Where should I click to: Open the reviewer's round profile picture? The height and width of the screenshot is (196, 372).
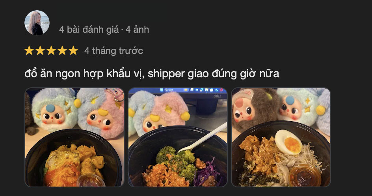pyautogui.click(x=37, y=23)
